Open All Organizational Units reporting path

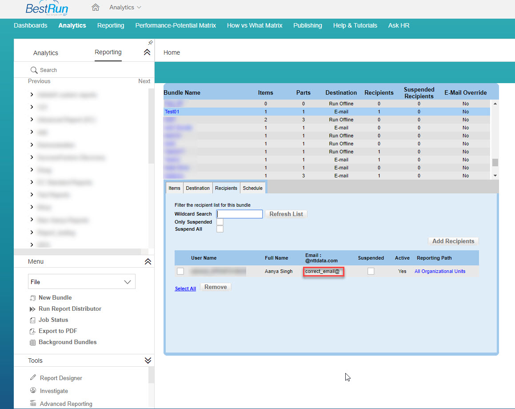coord(440,271)
